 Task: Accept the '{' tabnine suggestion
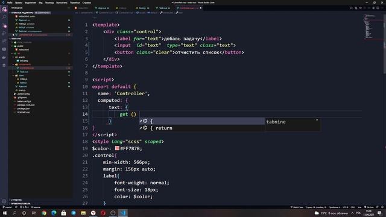[202, 121]
